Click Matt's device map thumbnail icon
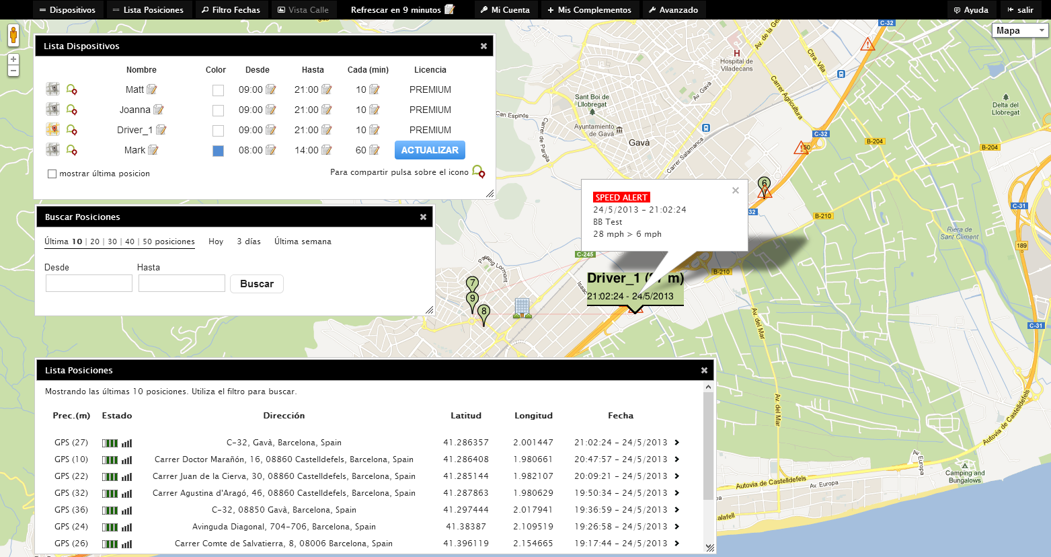 [52, 89]
